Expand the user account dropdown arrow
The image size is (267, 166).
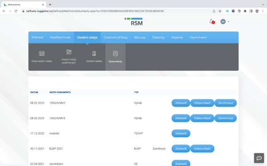pos(228,22)
